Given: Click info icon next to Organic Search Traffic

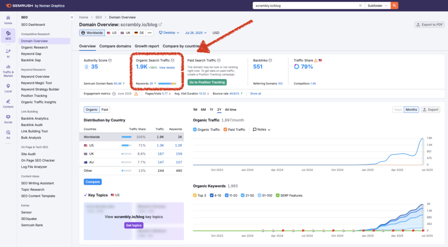Looking at the screenshot, I should 172,60.
